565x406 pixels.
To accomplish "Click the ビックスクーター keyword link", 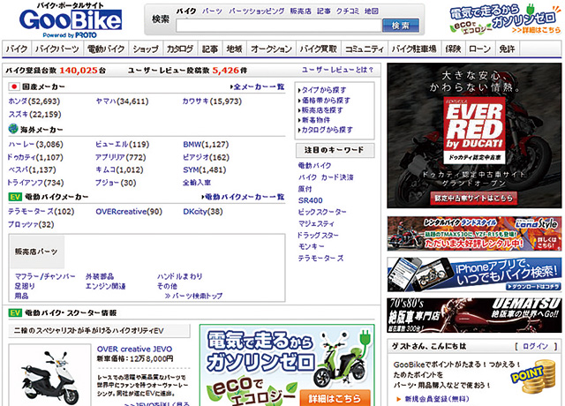I will [x=322, y=212].
